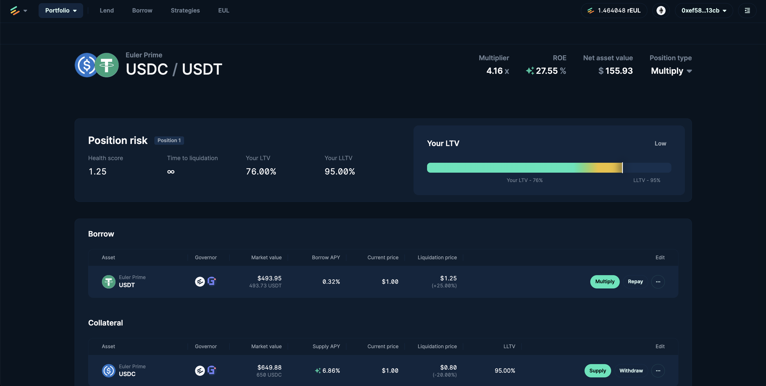Click the Collateral LLTV column header
Screen dimensions: 766x386
tap(509, 346)
